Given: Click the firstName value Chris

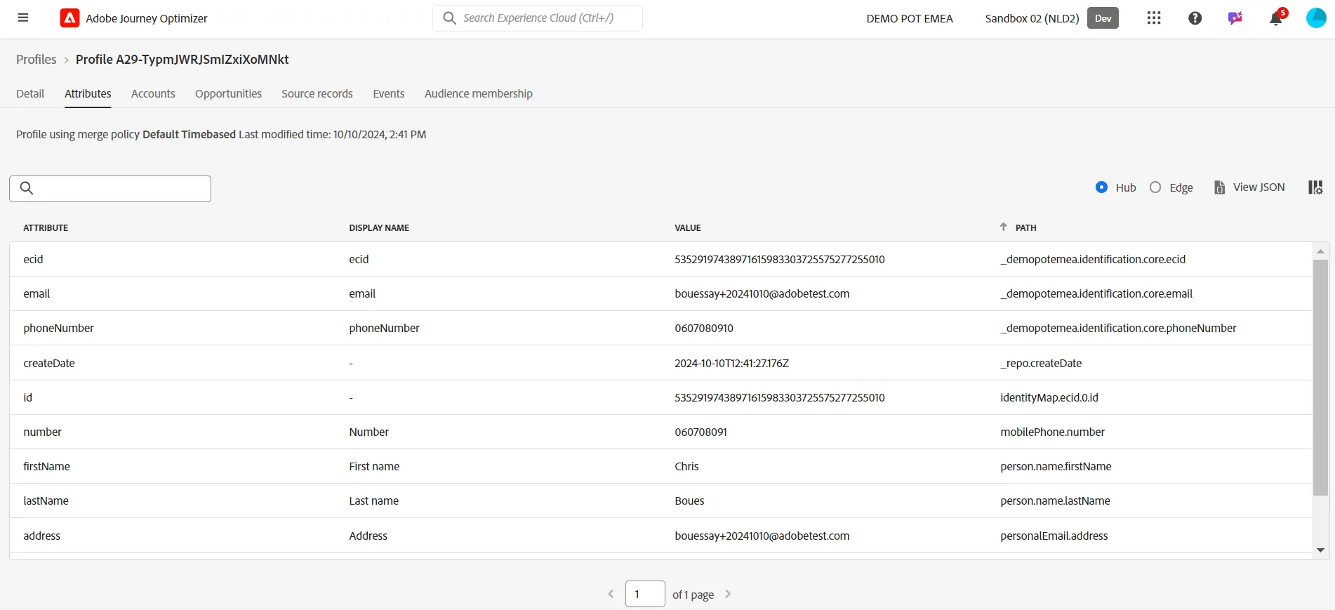Looking at the screenshot, I should (x=686, y=467).
